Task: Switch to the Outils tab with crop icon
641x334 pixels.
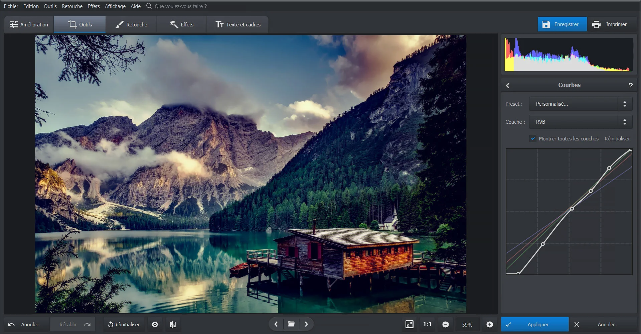Action: 80,24
